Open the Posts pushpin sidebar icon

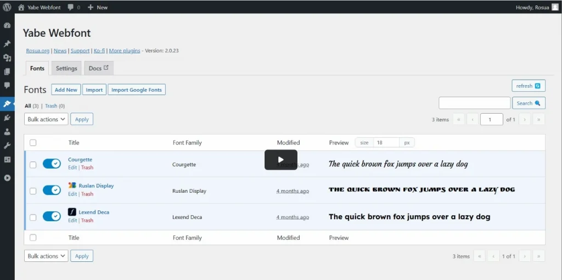click(x=7, y=44)
